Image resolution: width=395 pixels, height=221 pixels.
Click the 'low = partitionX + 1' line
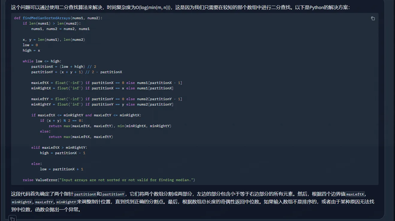tap(62, 169)
